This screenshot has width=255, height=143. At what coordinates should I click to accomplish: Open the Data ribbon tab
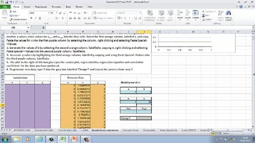pyautogui.click(x=68, y=7)
